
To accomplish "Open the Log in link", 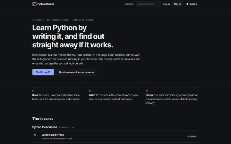I will (167, 4).
